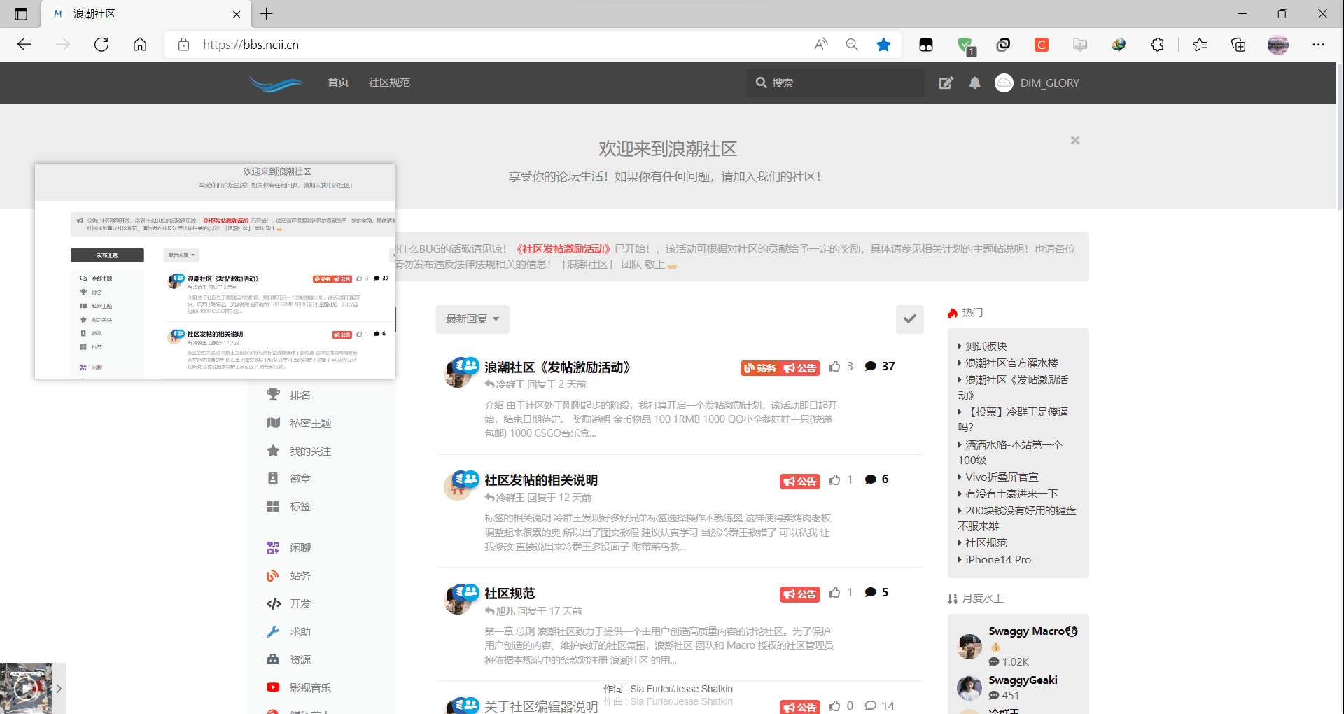Open the iPhone14 Pro hot topic link

997,560
